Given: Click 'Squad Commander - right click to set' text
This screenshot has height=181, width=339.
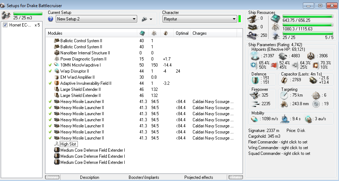Looking at the screenshot, I should (279, 153).
